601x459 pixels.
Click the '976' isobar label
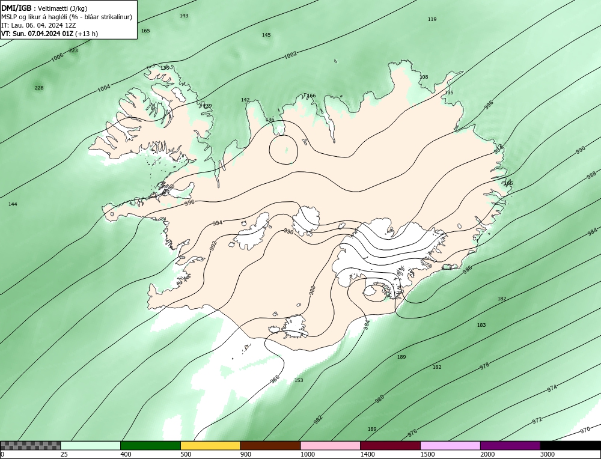coord(412,433)
